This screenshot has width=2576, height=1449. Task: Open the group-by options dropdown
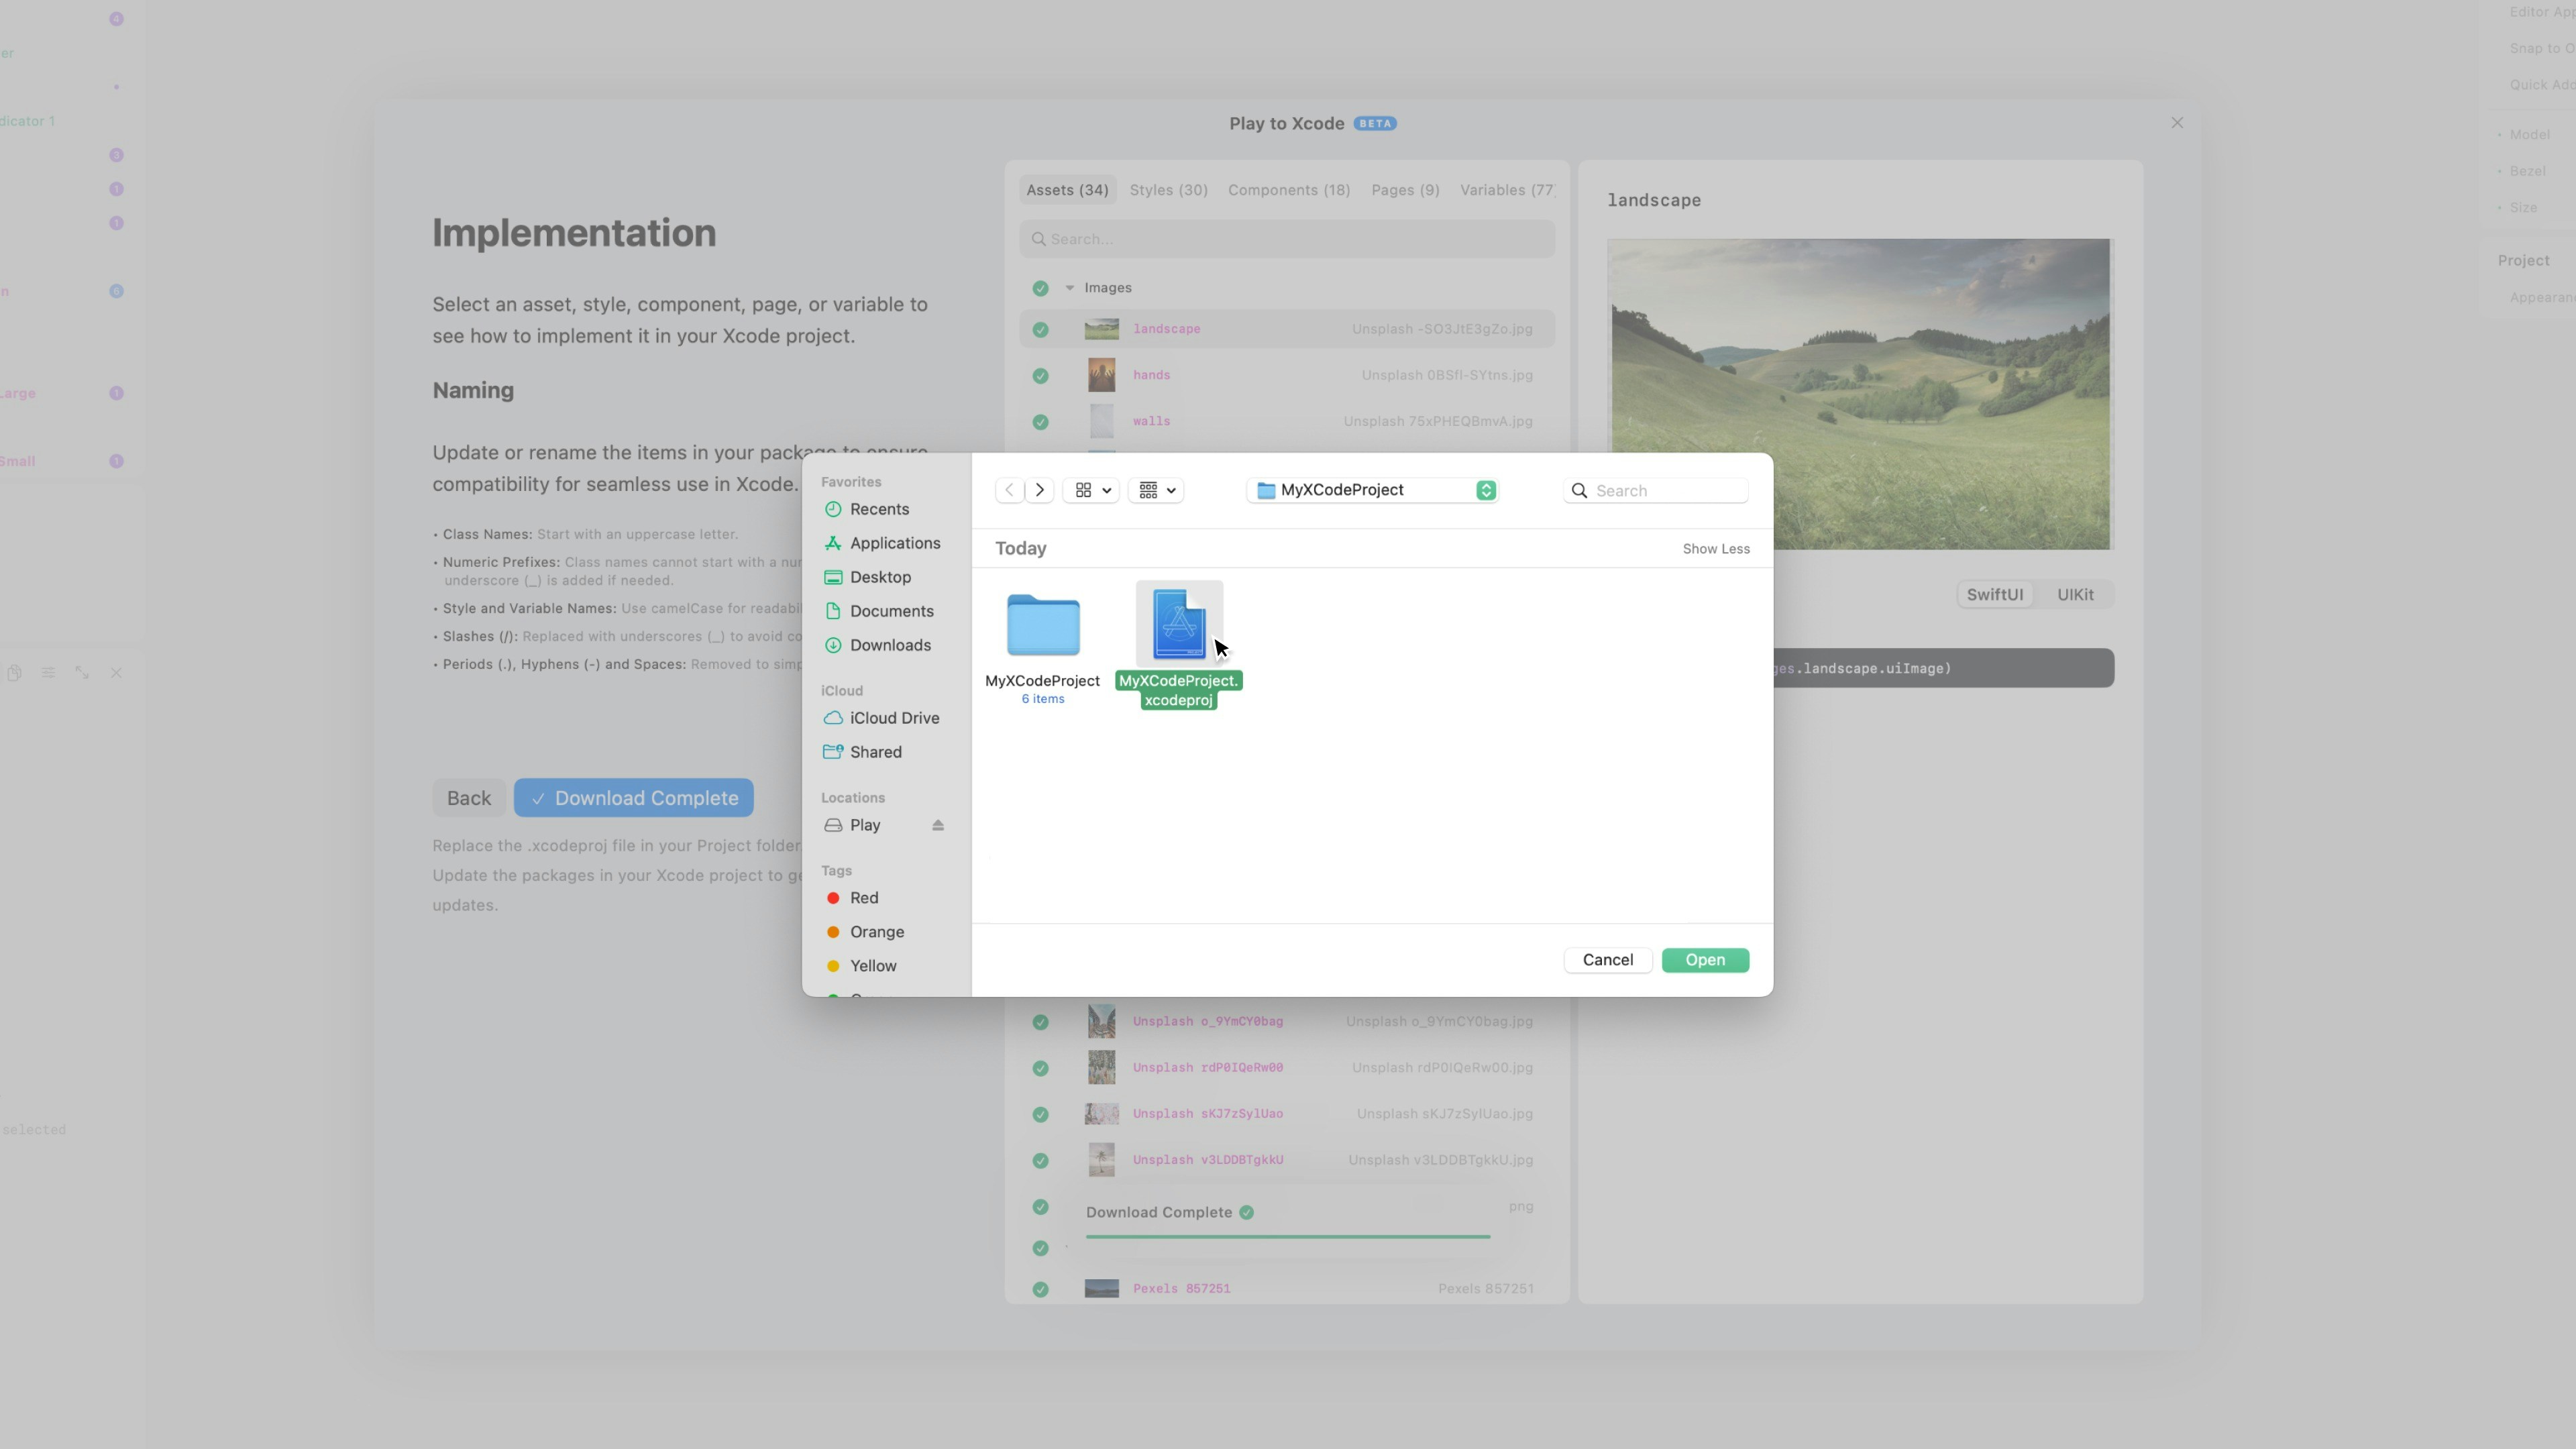[x=1156, y=490]
